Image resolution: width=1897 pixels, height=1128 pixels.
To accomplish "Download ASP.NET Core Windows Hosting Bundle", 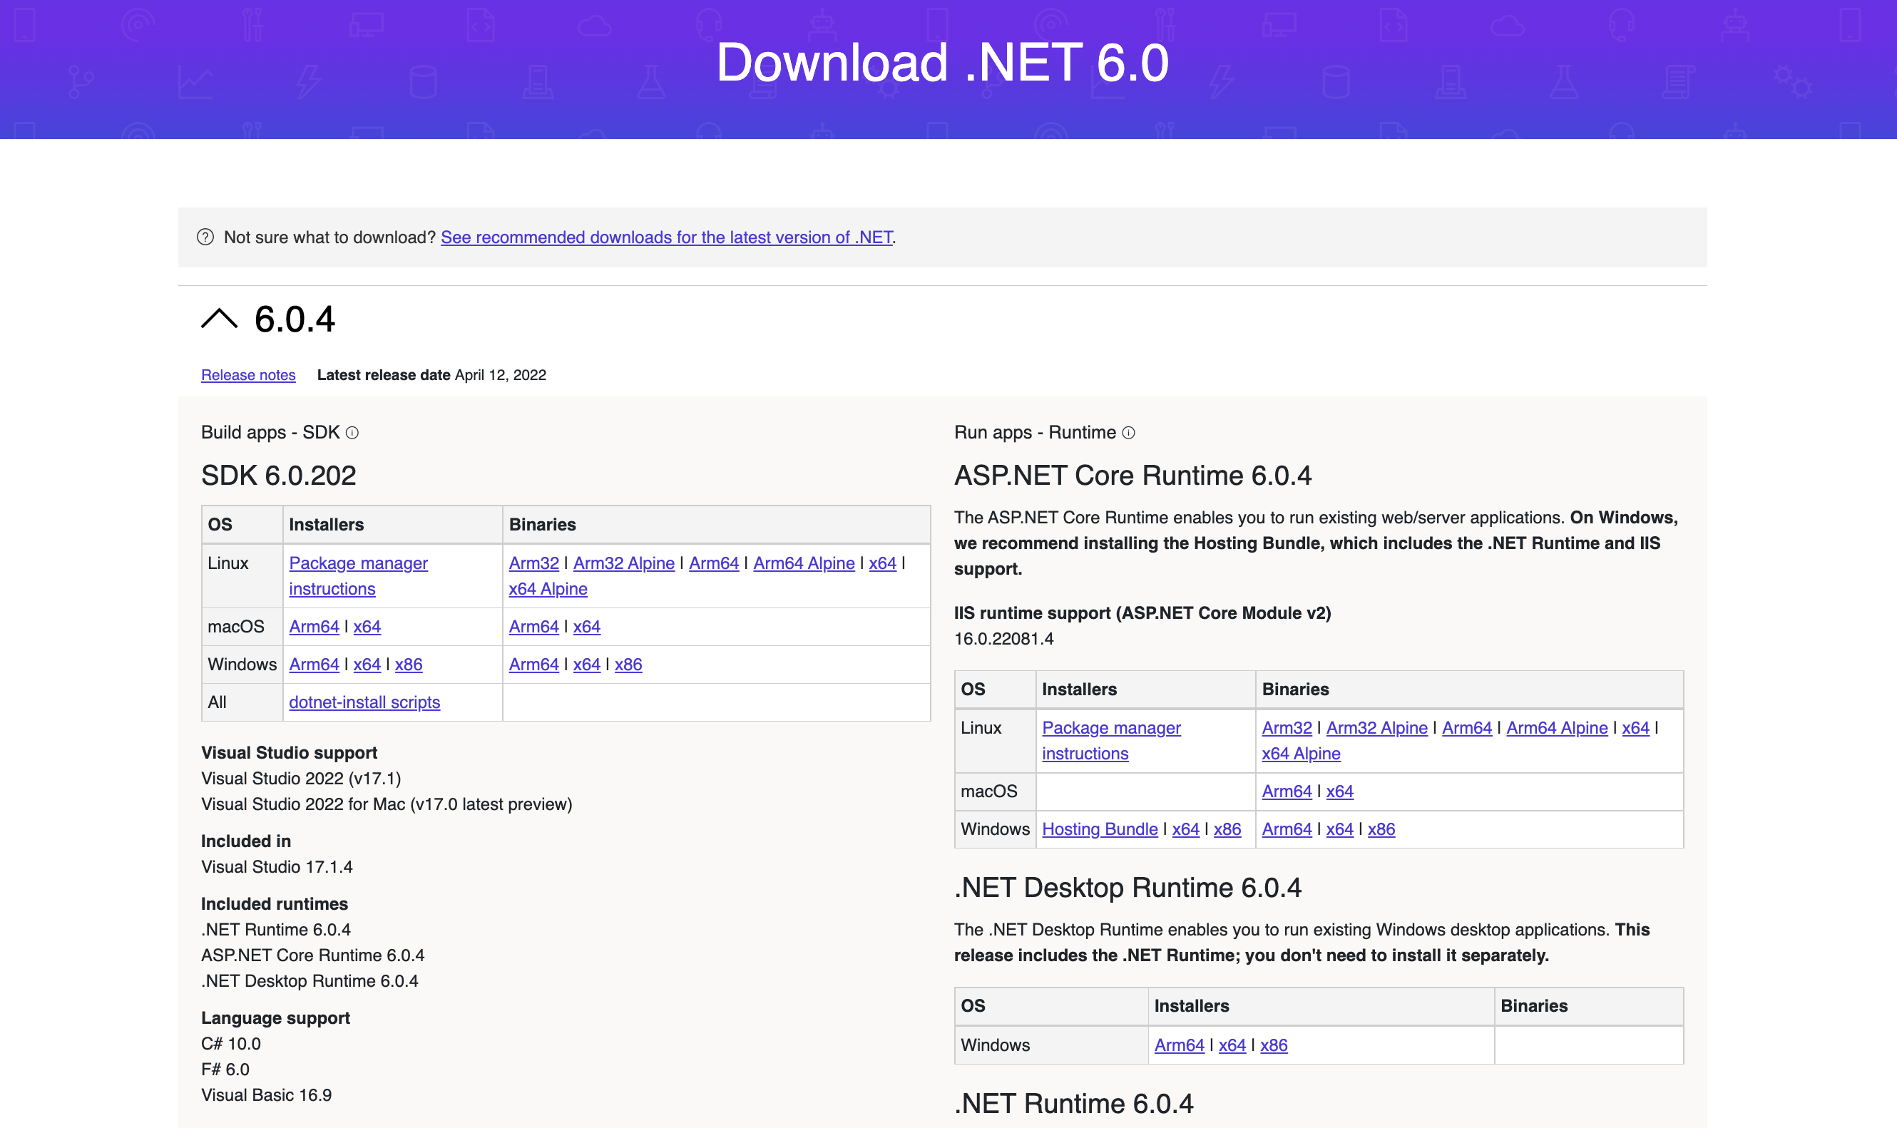I will 1100,829.
